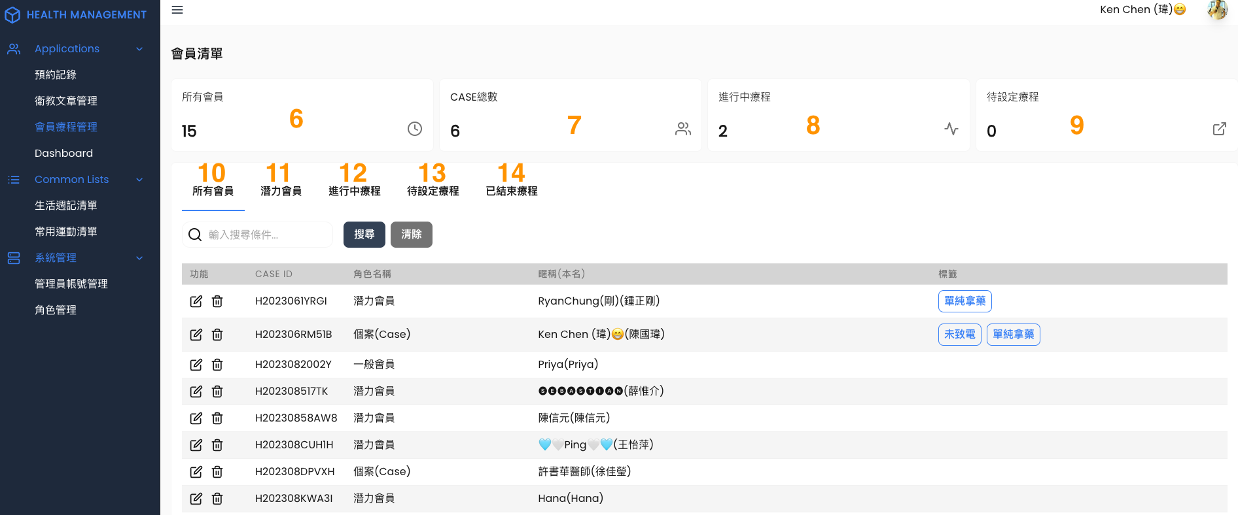1238x515 pixels.
Task: Click the activity pulse icon in 進行中療程 card
Action: click(x=951, y=129)
